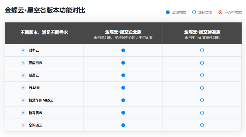
Task: Select the 财务云 row label
Action: tap(34, 50)
